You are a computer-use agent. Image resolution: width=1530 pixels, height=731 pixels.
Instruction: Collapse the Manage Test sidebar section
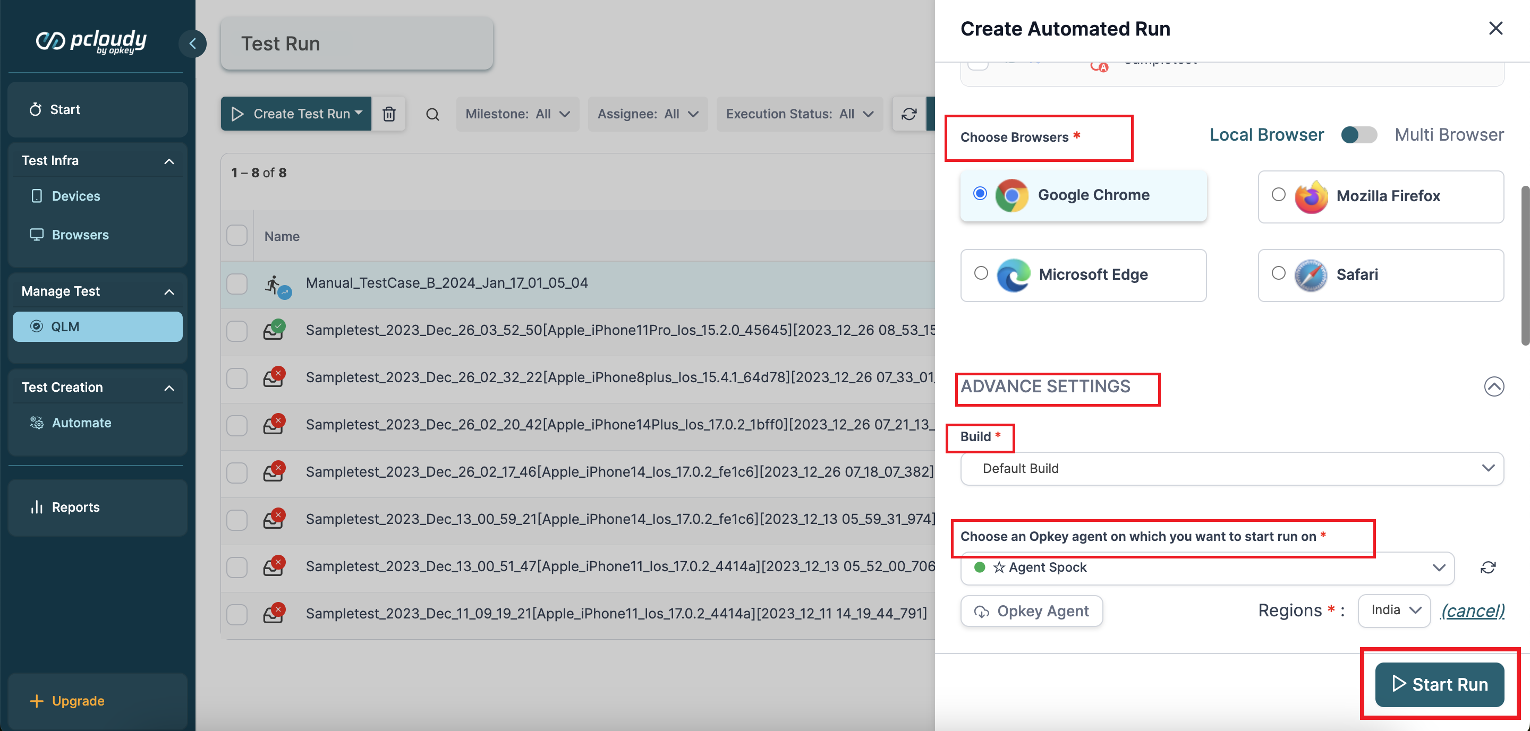(x=169, y=291)
